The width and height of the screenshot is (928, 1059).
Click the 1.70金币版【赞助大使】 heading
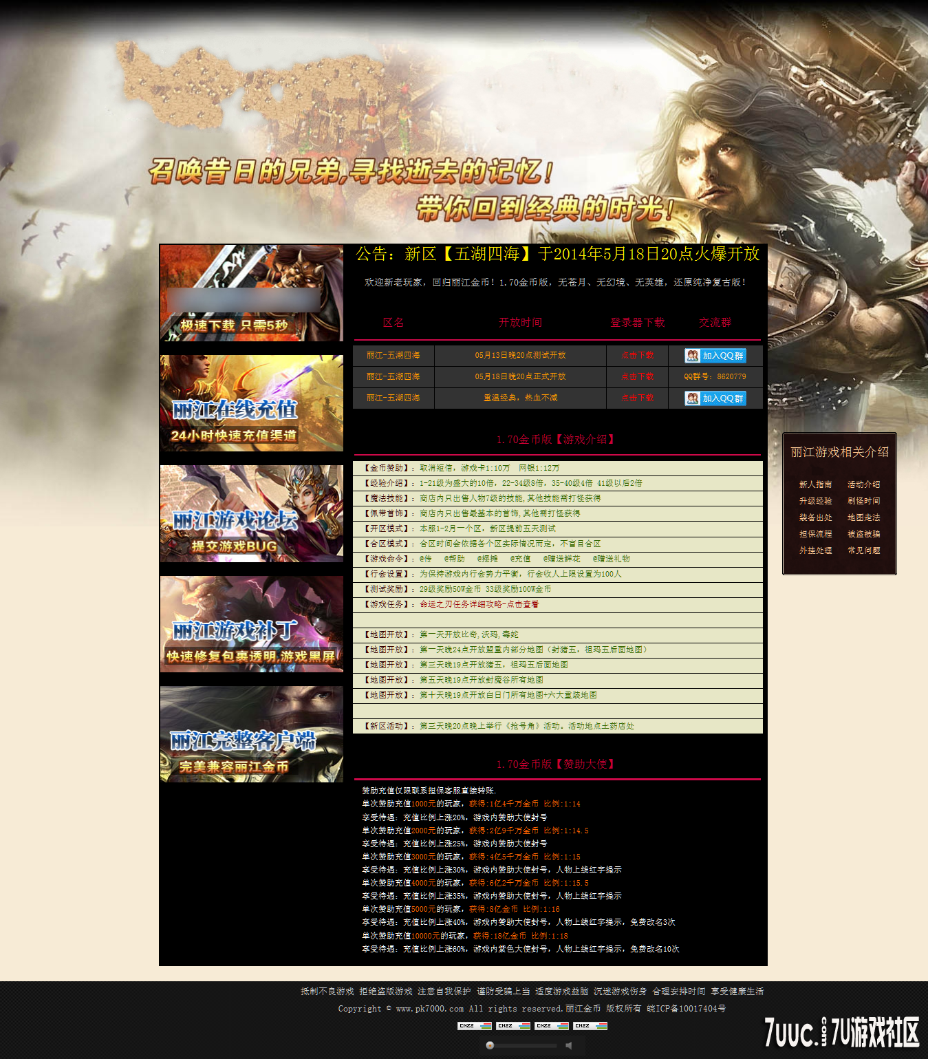pos(557,764)
